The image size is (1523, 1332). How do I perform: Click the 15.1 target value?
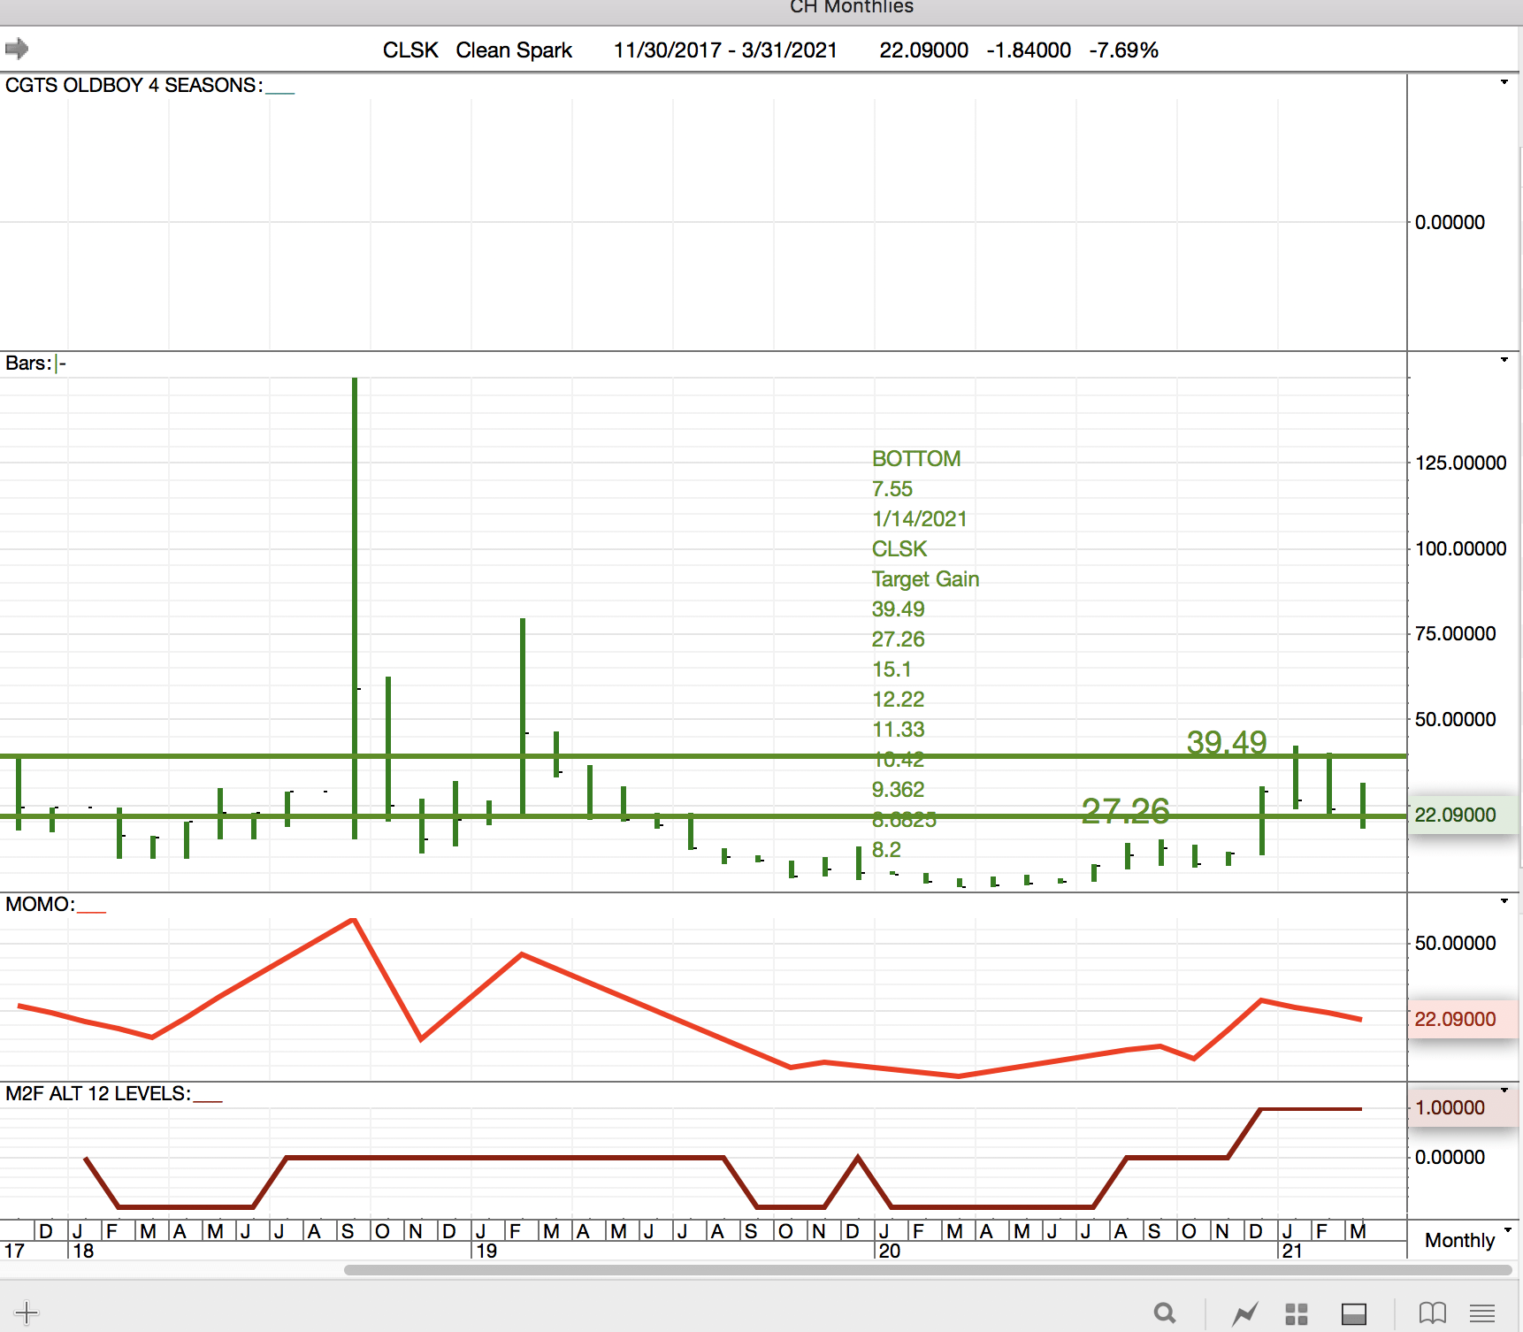pyautogui.click(x=891, y=669)
